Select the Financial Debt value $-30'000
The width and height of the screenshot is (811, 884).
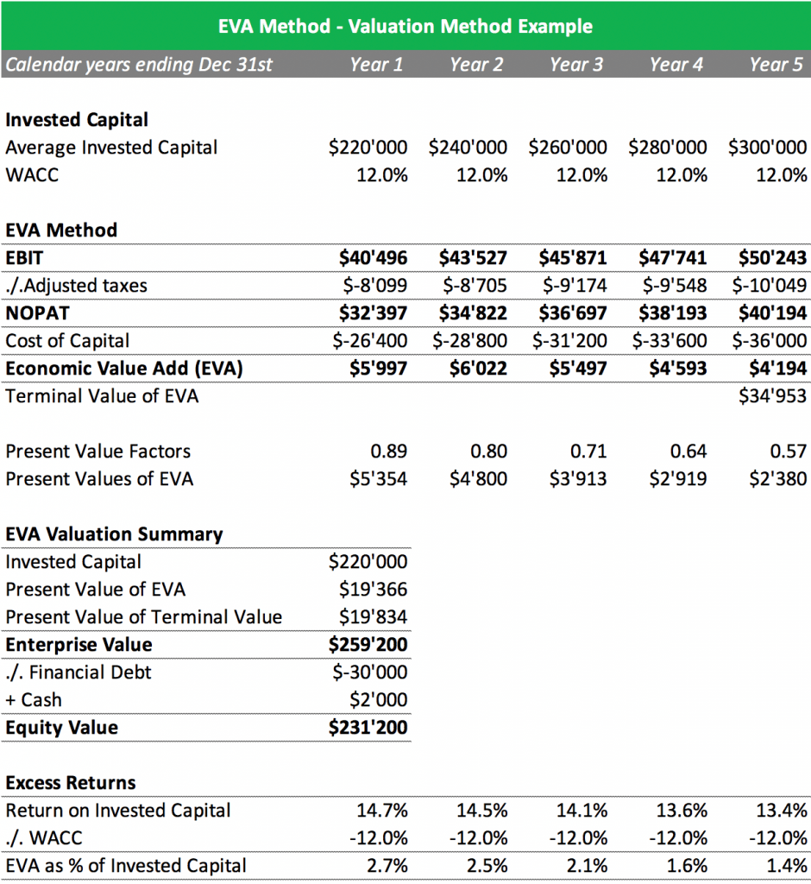tap(370, 672)
